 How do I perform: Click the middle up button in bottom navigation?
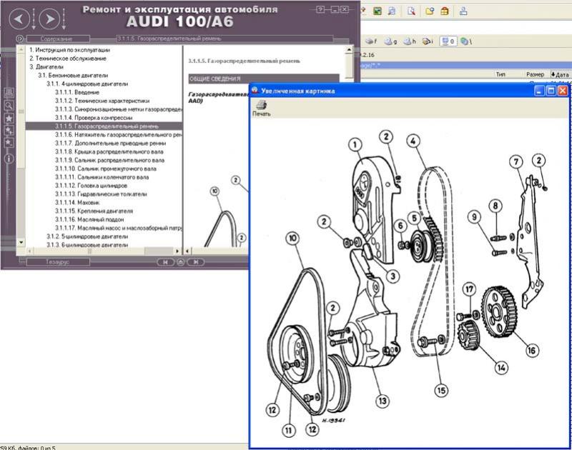click(181, 262)
